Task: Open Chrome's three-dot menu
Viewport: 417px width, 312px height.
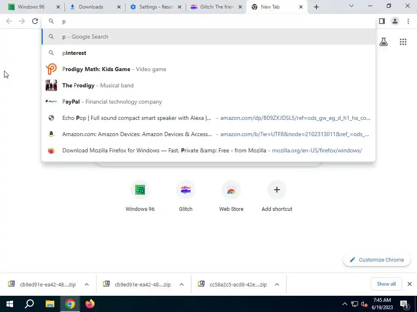Action: [x=408, y=21]
